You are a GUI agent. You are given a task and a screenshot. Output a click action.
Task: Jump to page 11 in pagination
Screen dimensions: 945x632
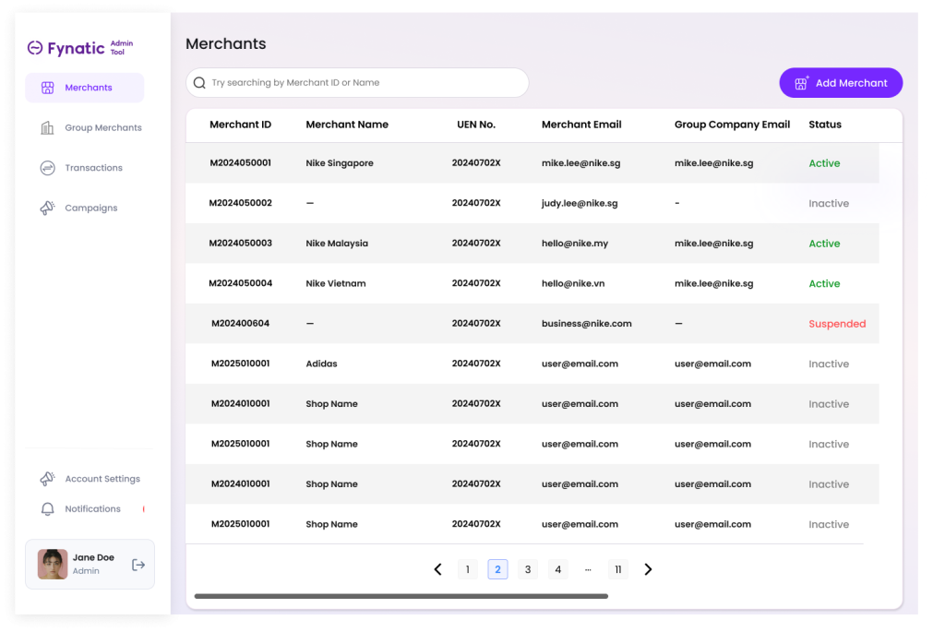coord(617,569)
